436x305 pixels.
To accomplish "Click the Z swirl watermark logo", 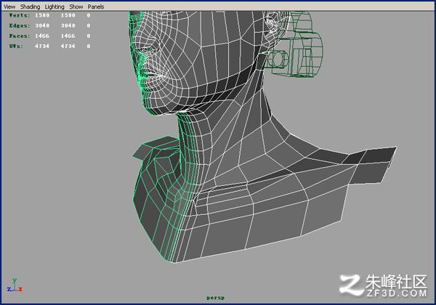I will coord(351,285).
